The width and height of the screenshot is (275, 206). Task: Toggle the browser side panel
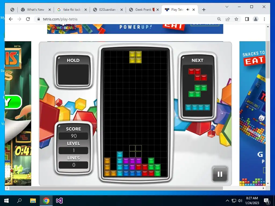point(247,19)
